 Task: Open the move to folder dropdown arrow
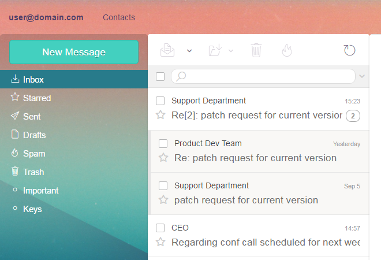pos(231,51)
